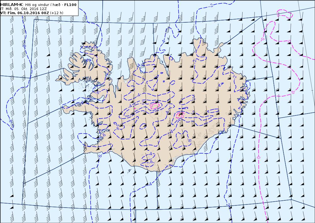315x223 pixels.
Task: Click the magenta "0" label inside the small central Iceland contour
Action: (x=152, y=105)
